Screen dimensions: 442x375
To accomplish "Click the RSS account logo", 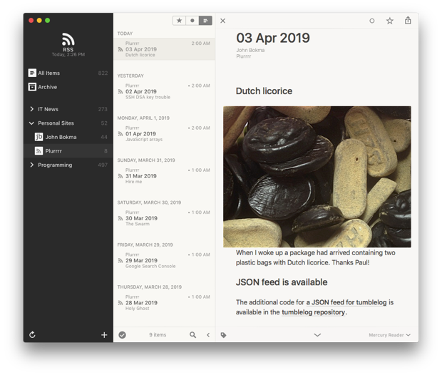I will [68, 39].
